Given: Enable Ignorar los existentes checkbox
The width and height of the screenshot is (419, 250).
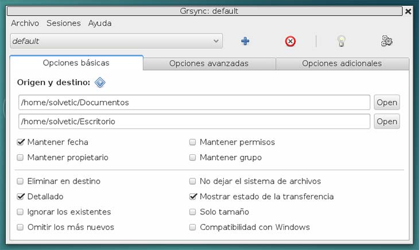Looking at the screenshot, I should point(20,212).
